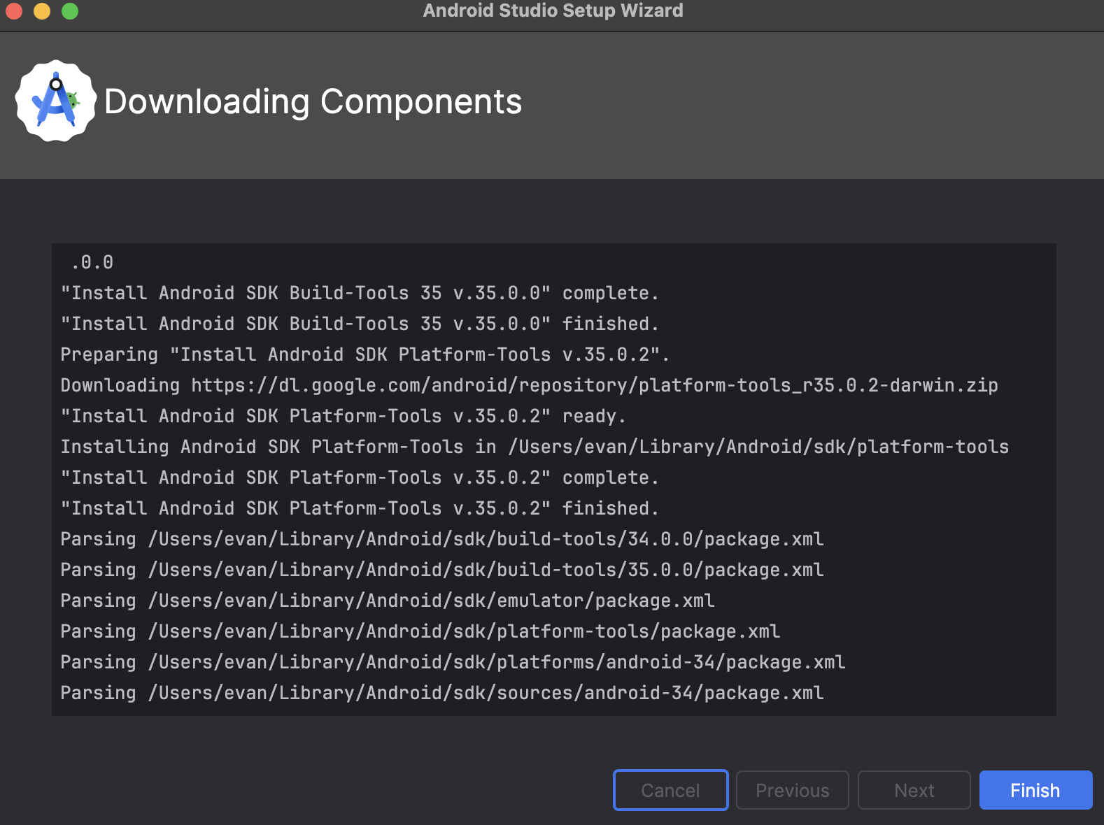Image resolution: width=1104 pixels, height=825 pixels.
Task: Select line 'Build-Tools 35 v.35.0.0" finished.'
Action: tap(360, 324)
